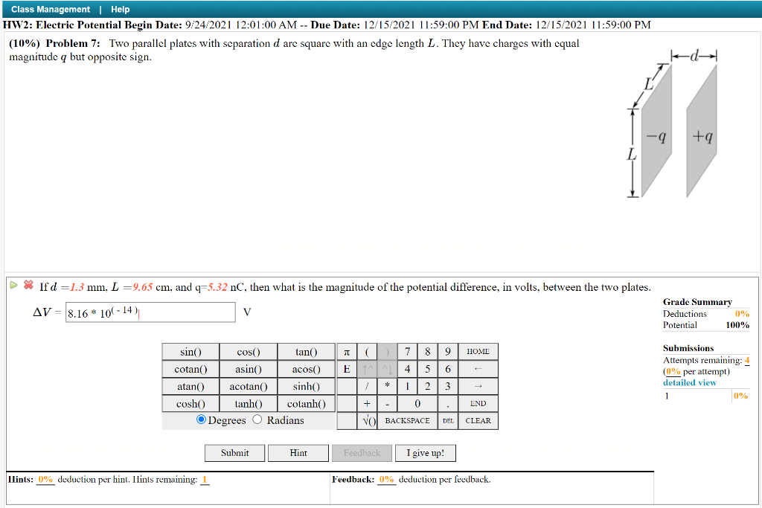The image size is (762, 508).
Task: Select the Radians radio button
Action: coord(257,419)
